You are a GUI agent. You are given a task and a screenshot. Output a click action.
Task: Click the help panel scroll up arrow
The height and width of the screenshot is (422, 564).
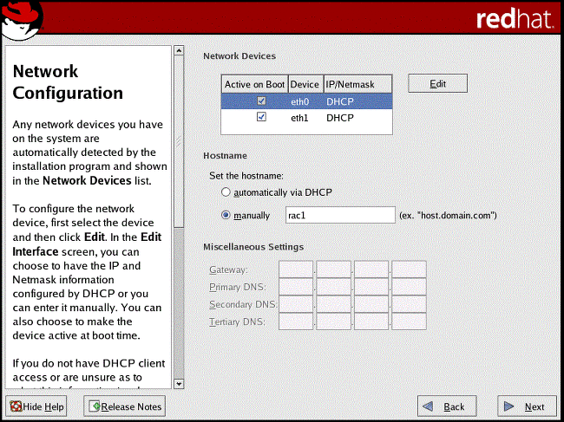[x=179, y=50]
